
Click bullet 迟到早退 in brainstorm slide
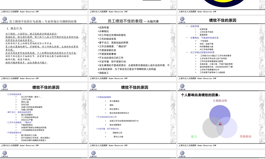[103, 28]
